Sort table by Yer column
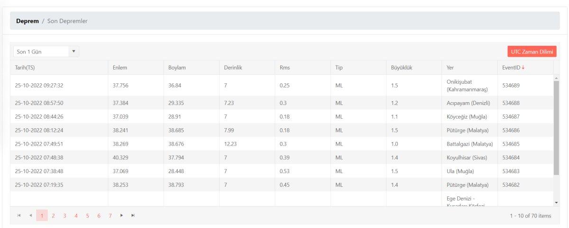 450,68
